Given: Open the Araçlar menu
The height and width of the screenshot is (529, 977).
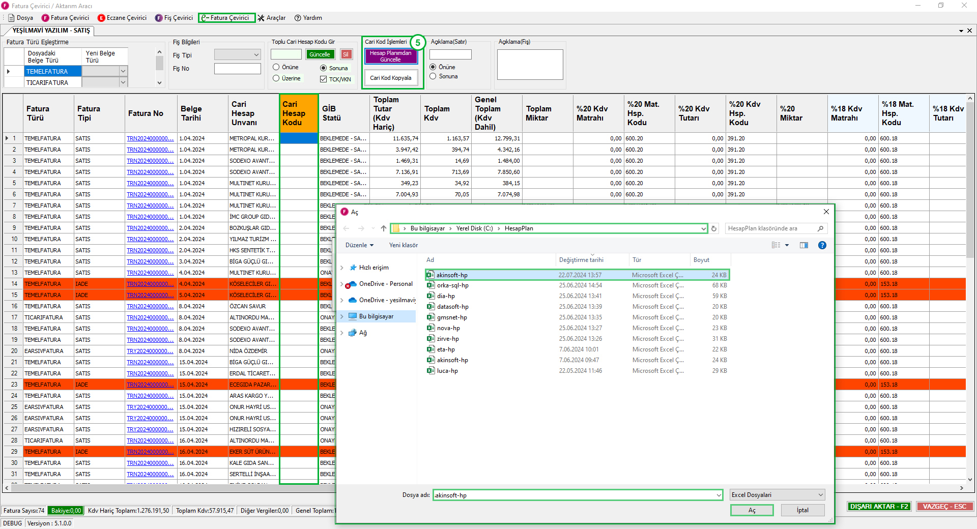Looking at the screenshot, I should click(x=272, y=18).
